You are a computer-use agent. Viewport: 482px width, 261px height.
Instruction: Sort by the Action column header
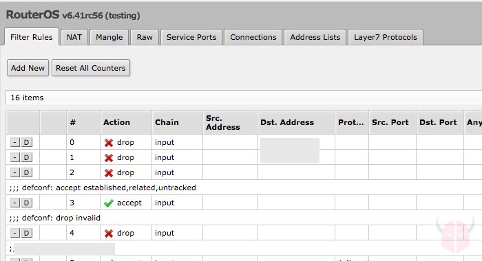[x=126, y=122]
